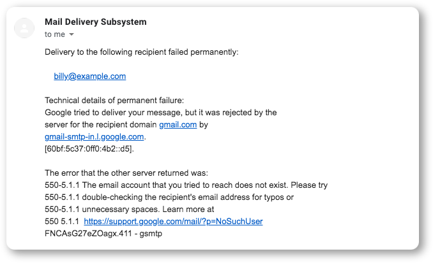Click the "Google tried to deliver your message" line

click(x=161, y=113)
